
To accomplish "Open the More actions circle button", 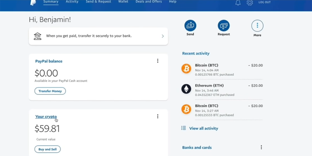I will (x=257, y=26).
